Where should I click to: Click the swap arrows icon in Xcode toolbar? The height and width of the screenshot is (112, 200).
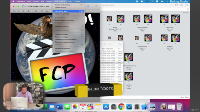tap(171, 5)
